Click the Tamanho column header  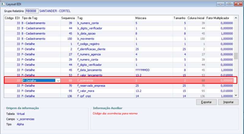180,18
